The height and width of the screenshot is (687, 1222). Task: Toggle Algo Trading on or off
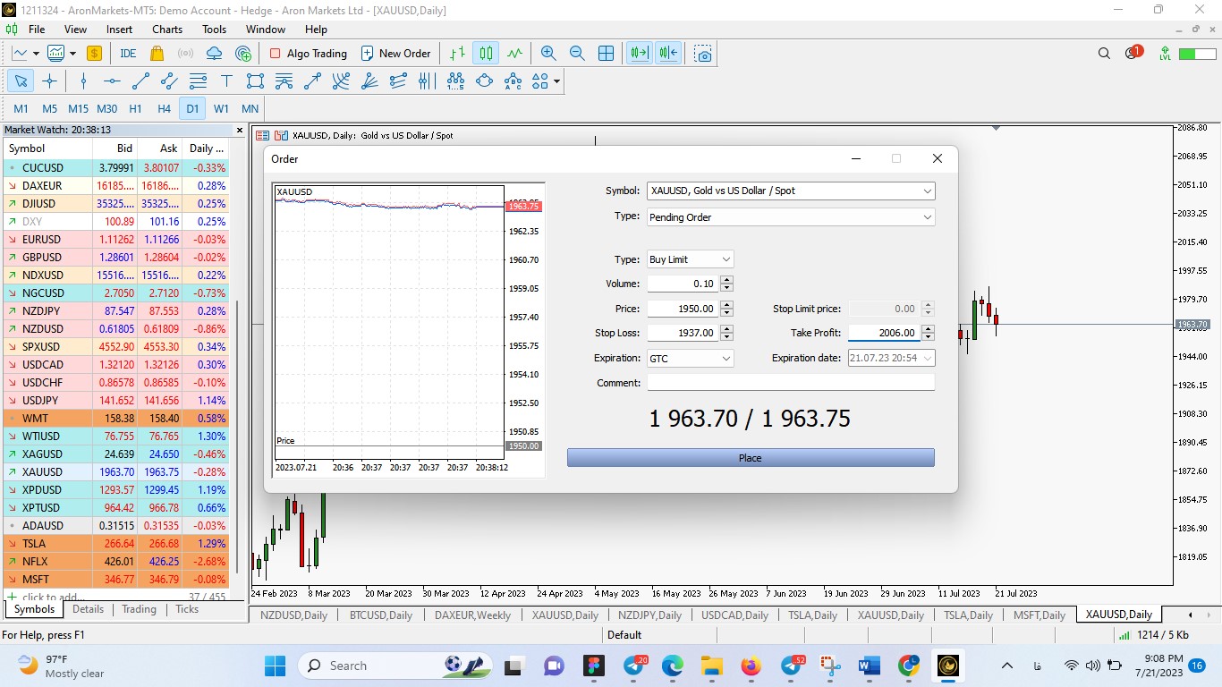309,54
